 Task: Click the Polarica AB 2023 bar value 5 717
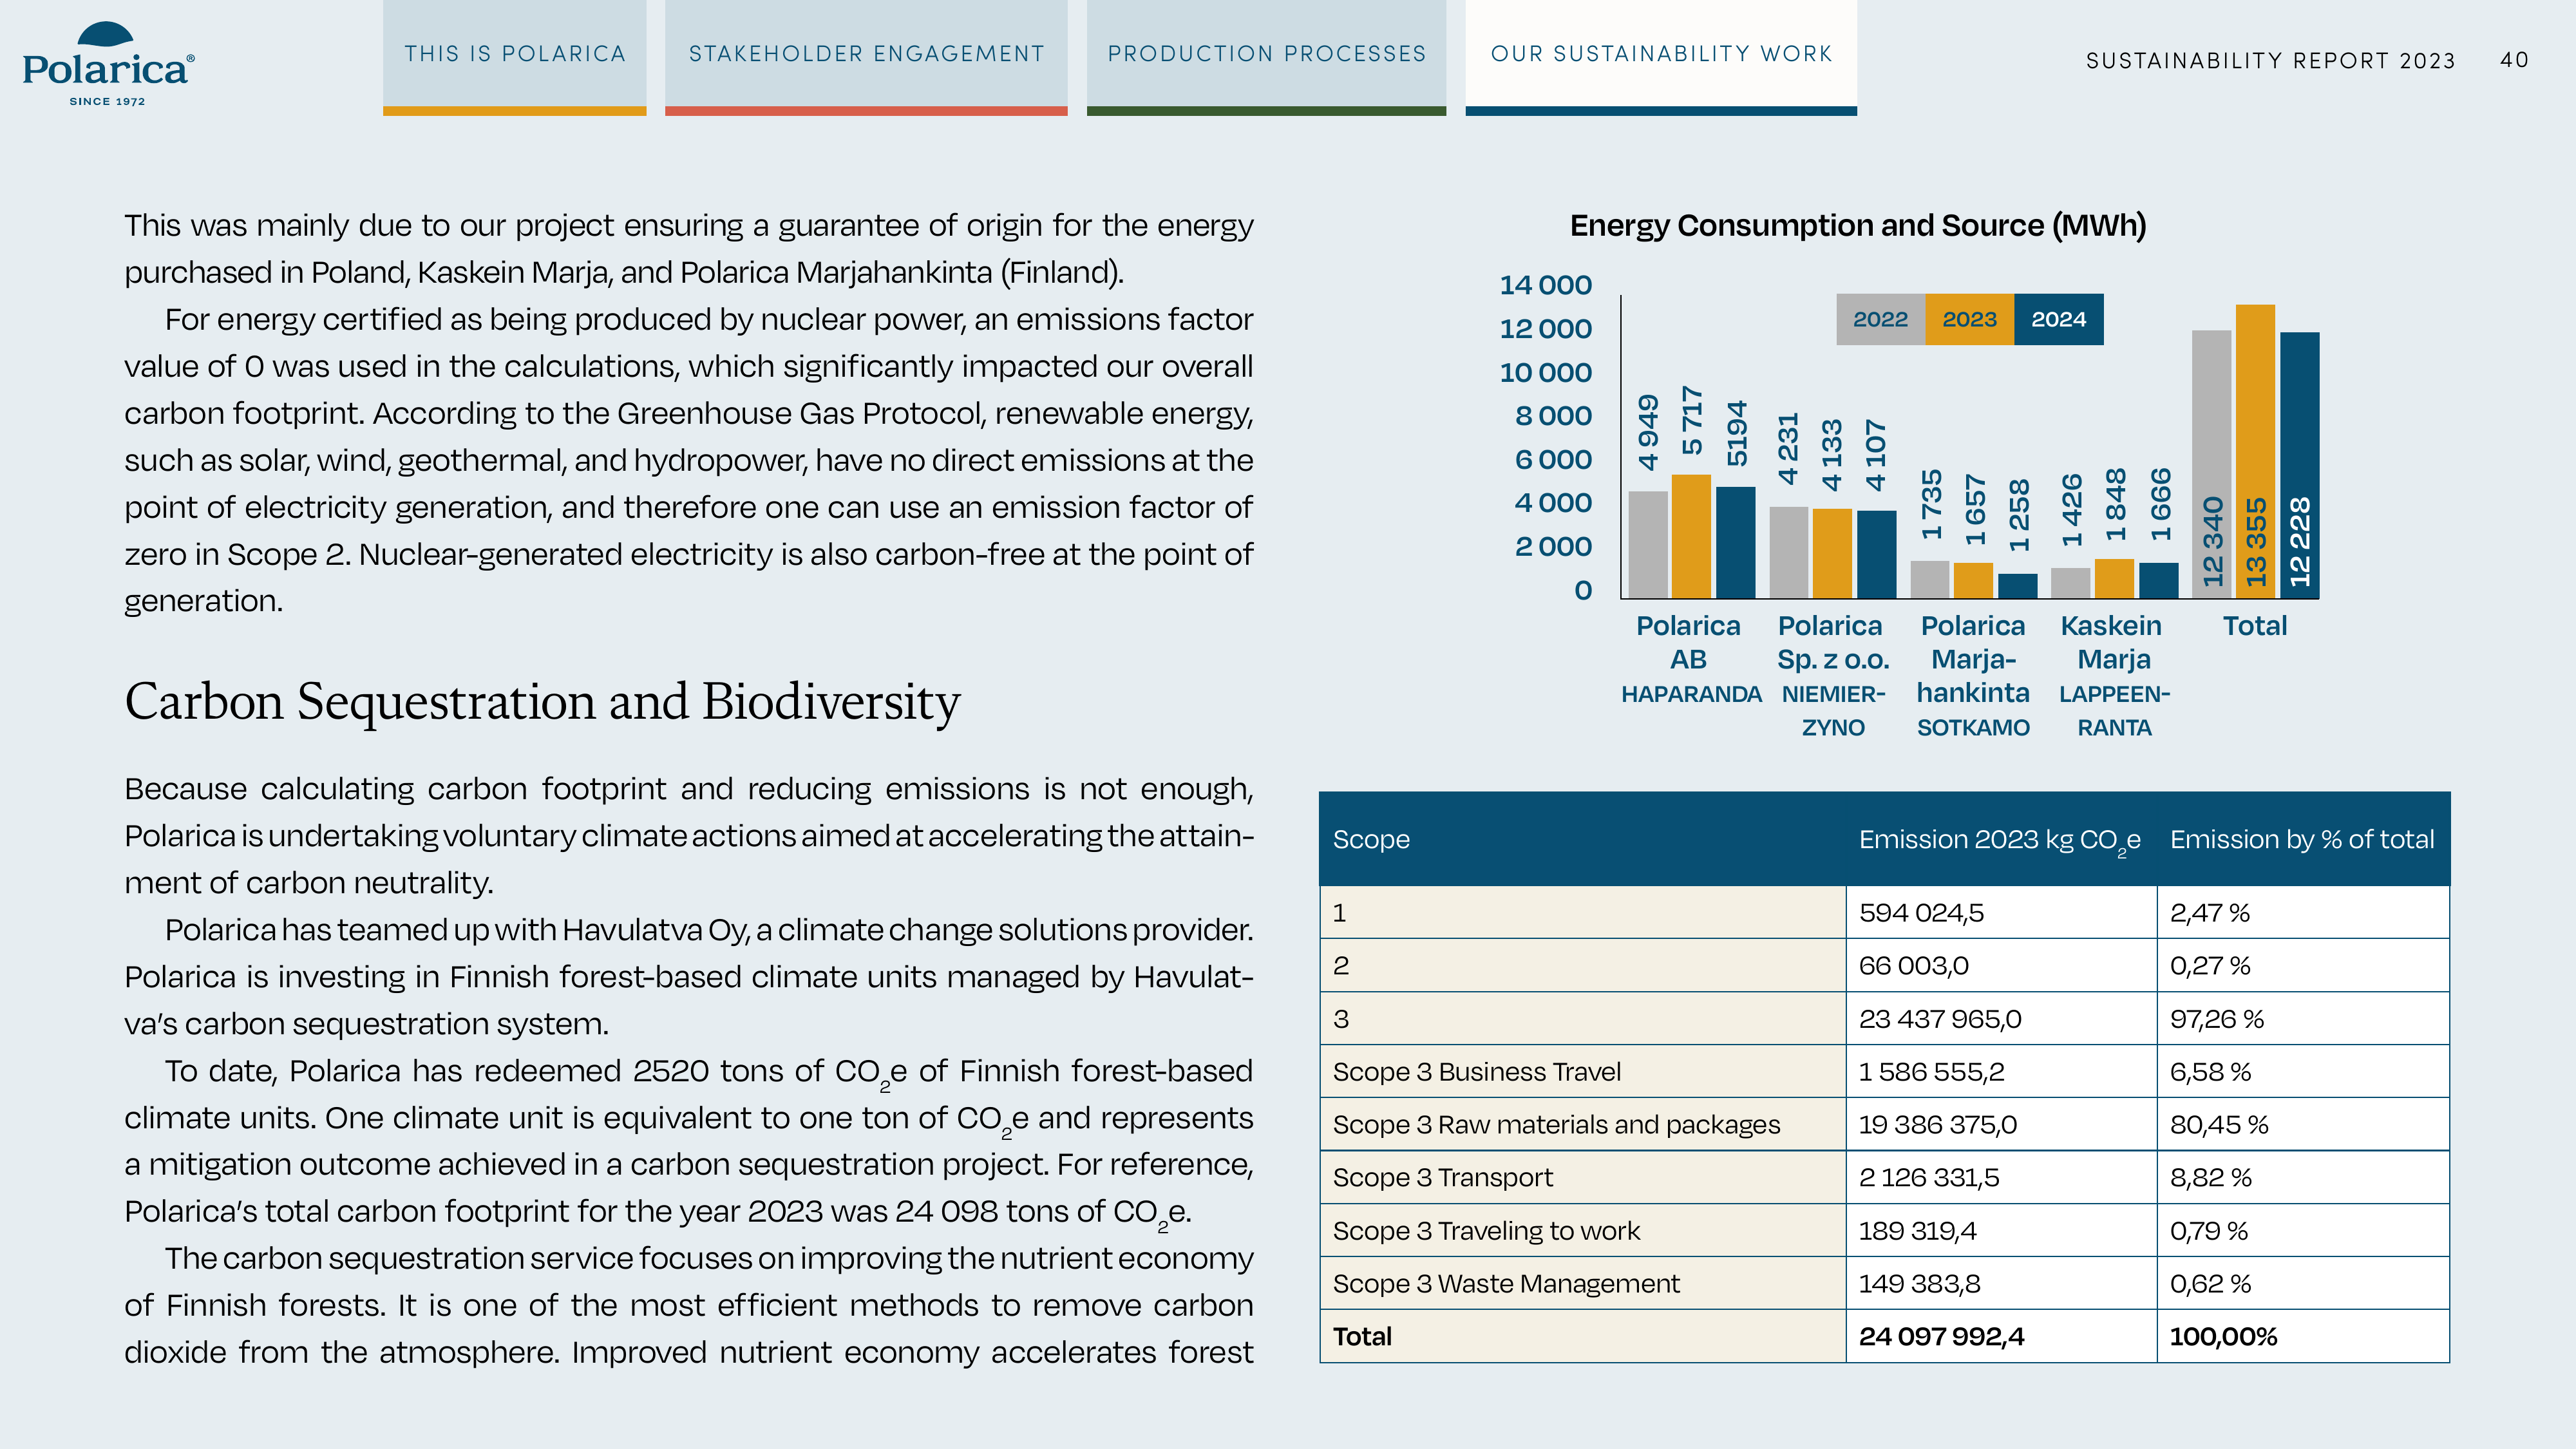(x=1691, y=421)
